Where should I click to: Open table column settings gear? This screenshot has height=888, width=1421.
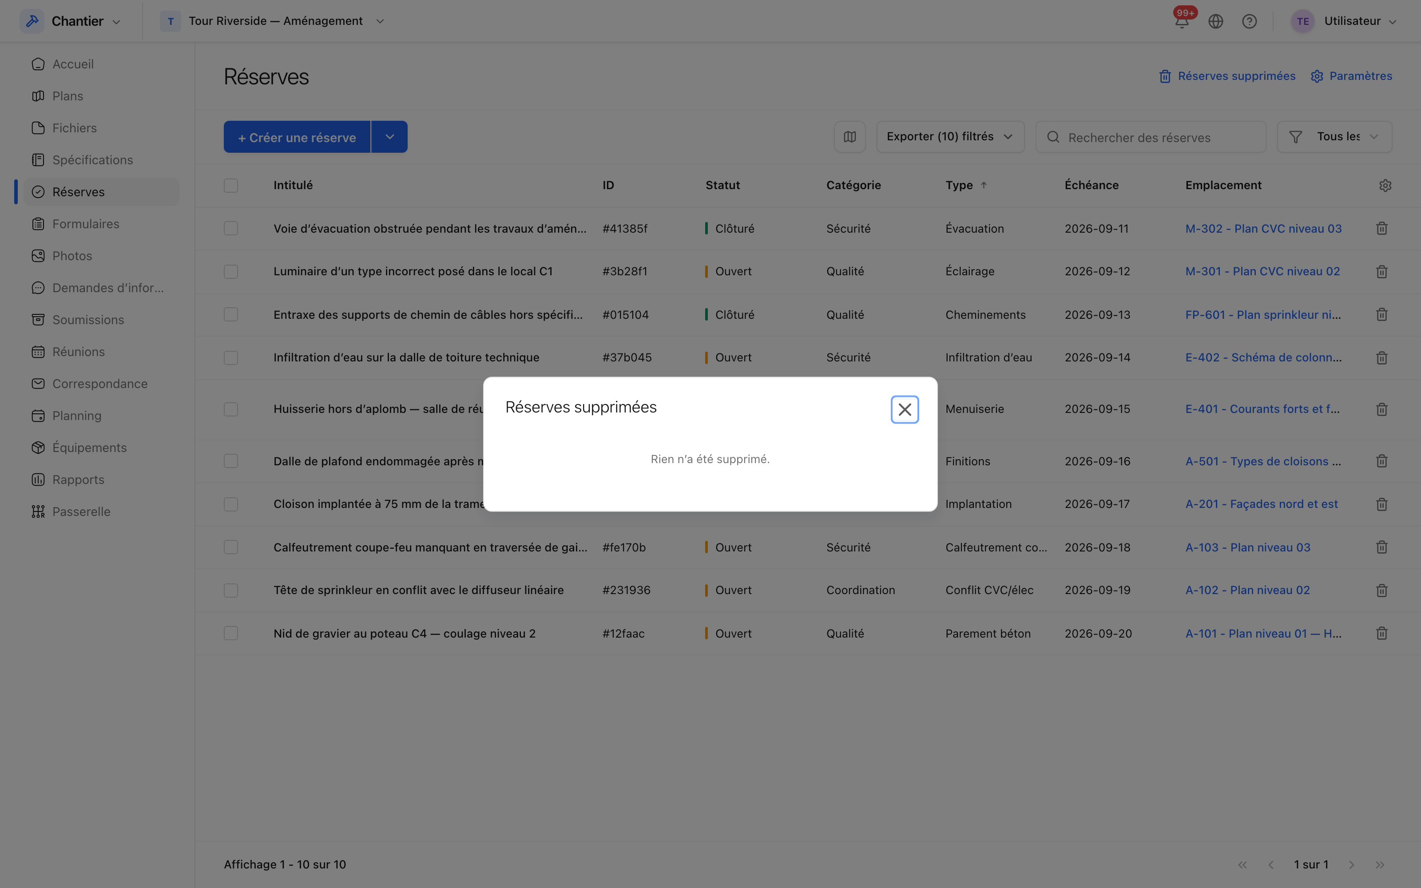click(x=1385, y=186)
